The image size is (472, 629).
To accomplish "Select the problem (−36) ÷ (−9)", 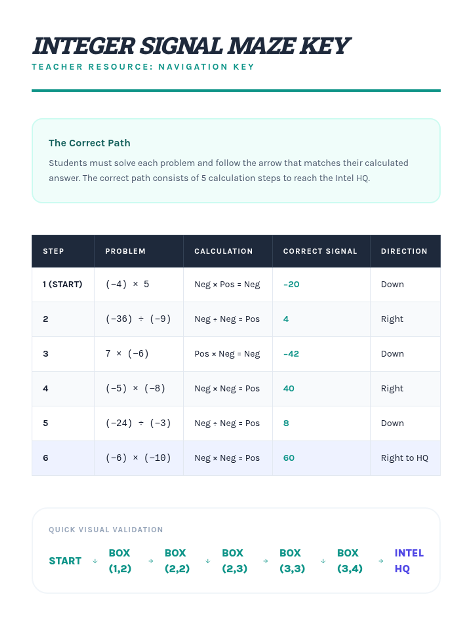I will (138, 319).
